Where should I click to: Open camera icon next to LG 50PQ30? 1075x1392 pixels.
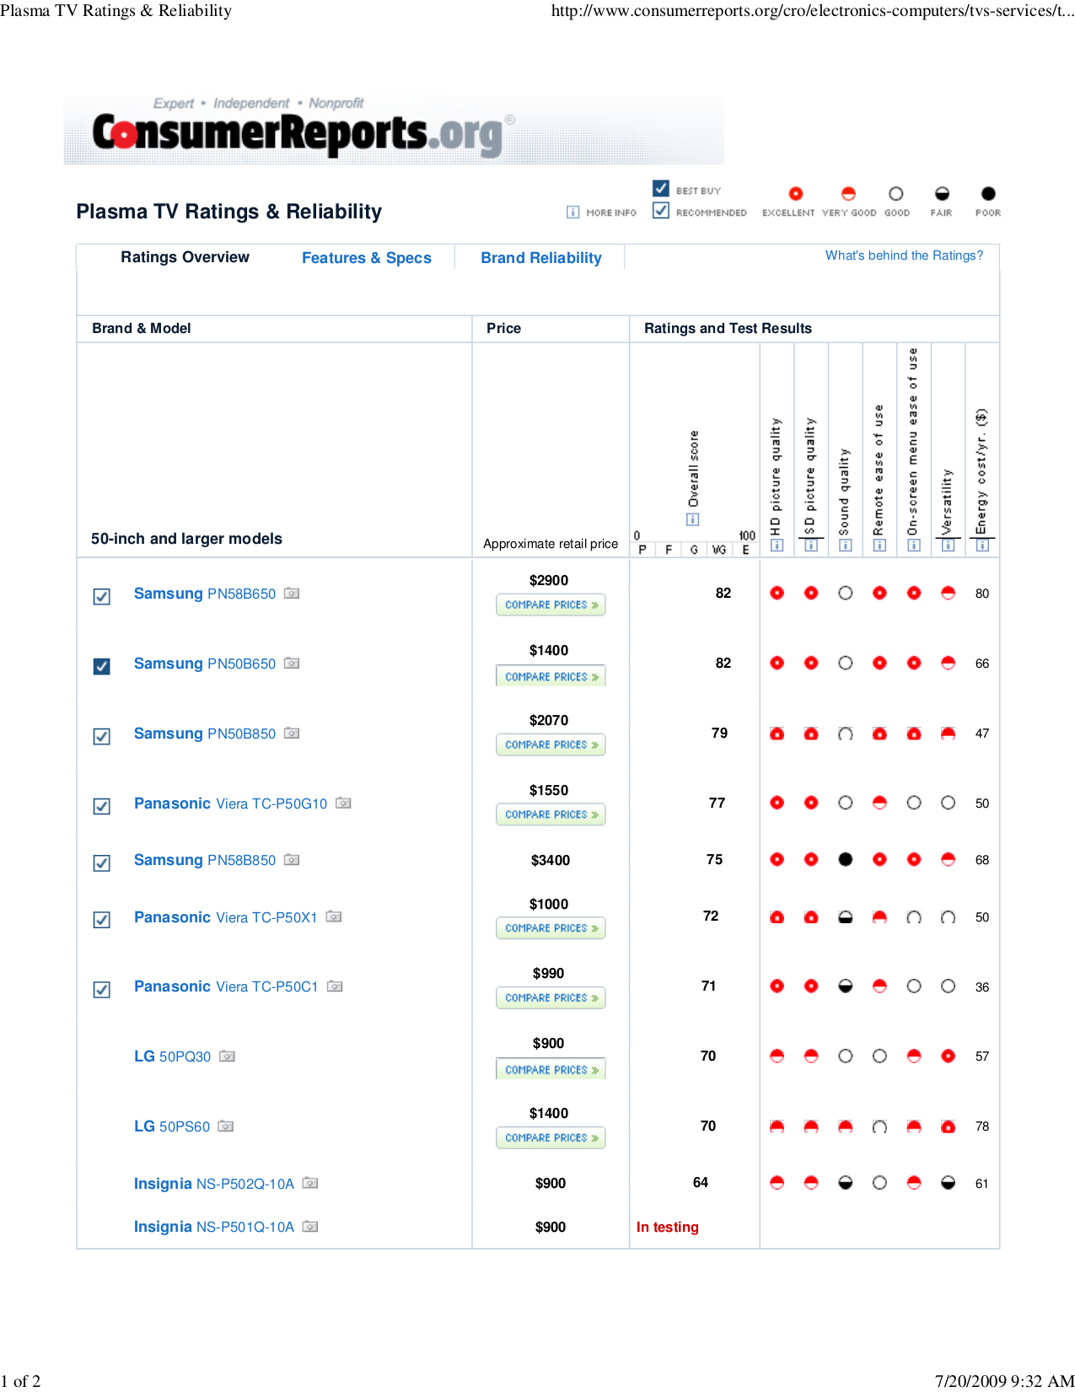[227, 1056]
